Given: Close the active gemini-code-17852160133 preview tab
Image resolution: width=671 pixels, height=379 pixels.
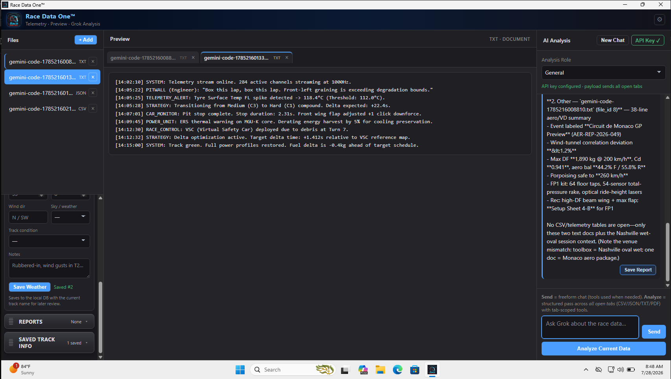Looking at the screenshot, I should 287,58.
